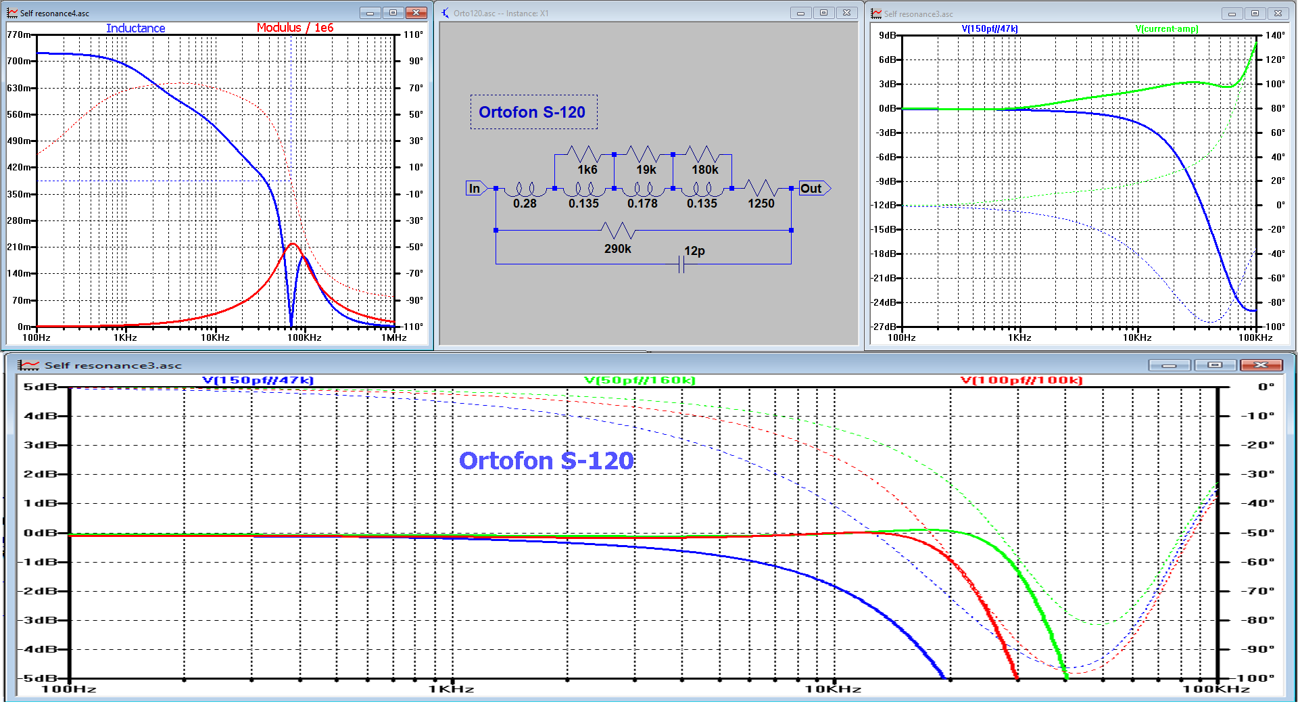The height and width of the screenshot is (706, 1298).
Task: Select the 290k parallel resistor
Action: [x=618, y=231]
